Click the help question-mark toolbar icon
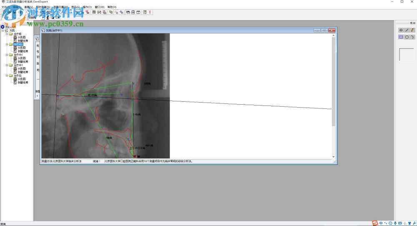This screenshot has height=226, width=417. (145, 12)
